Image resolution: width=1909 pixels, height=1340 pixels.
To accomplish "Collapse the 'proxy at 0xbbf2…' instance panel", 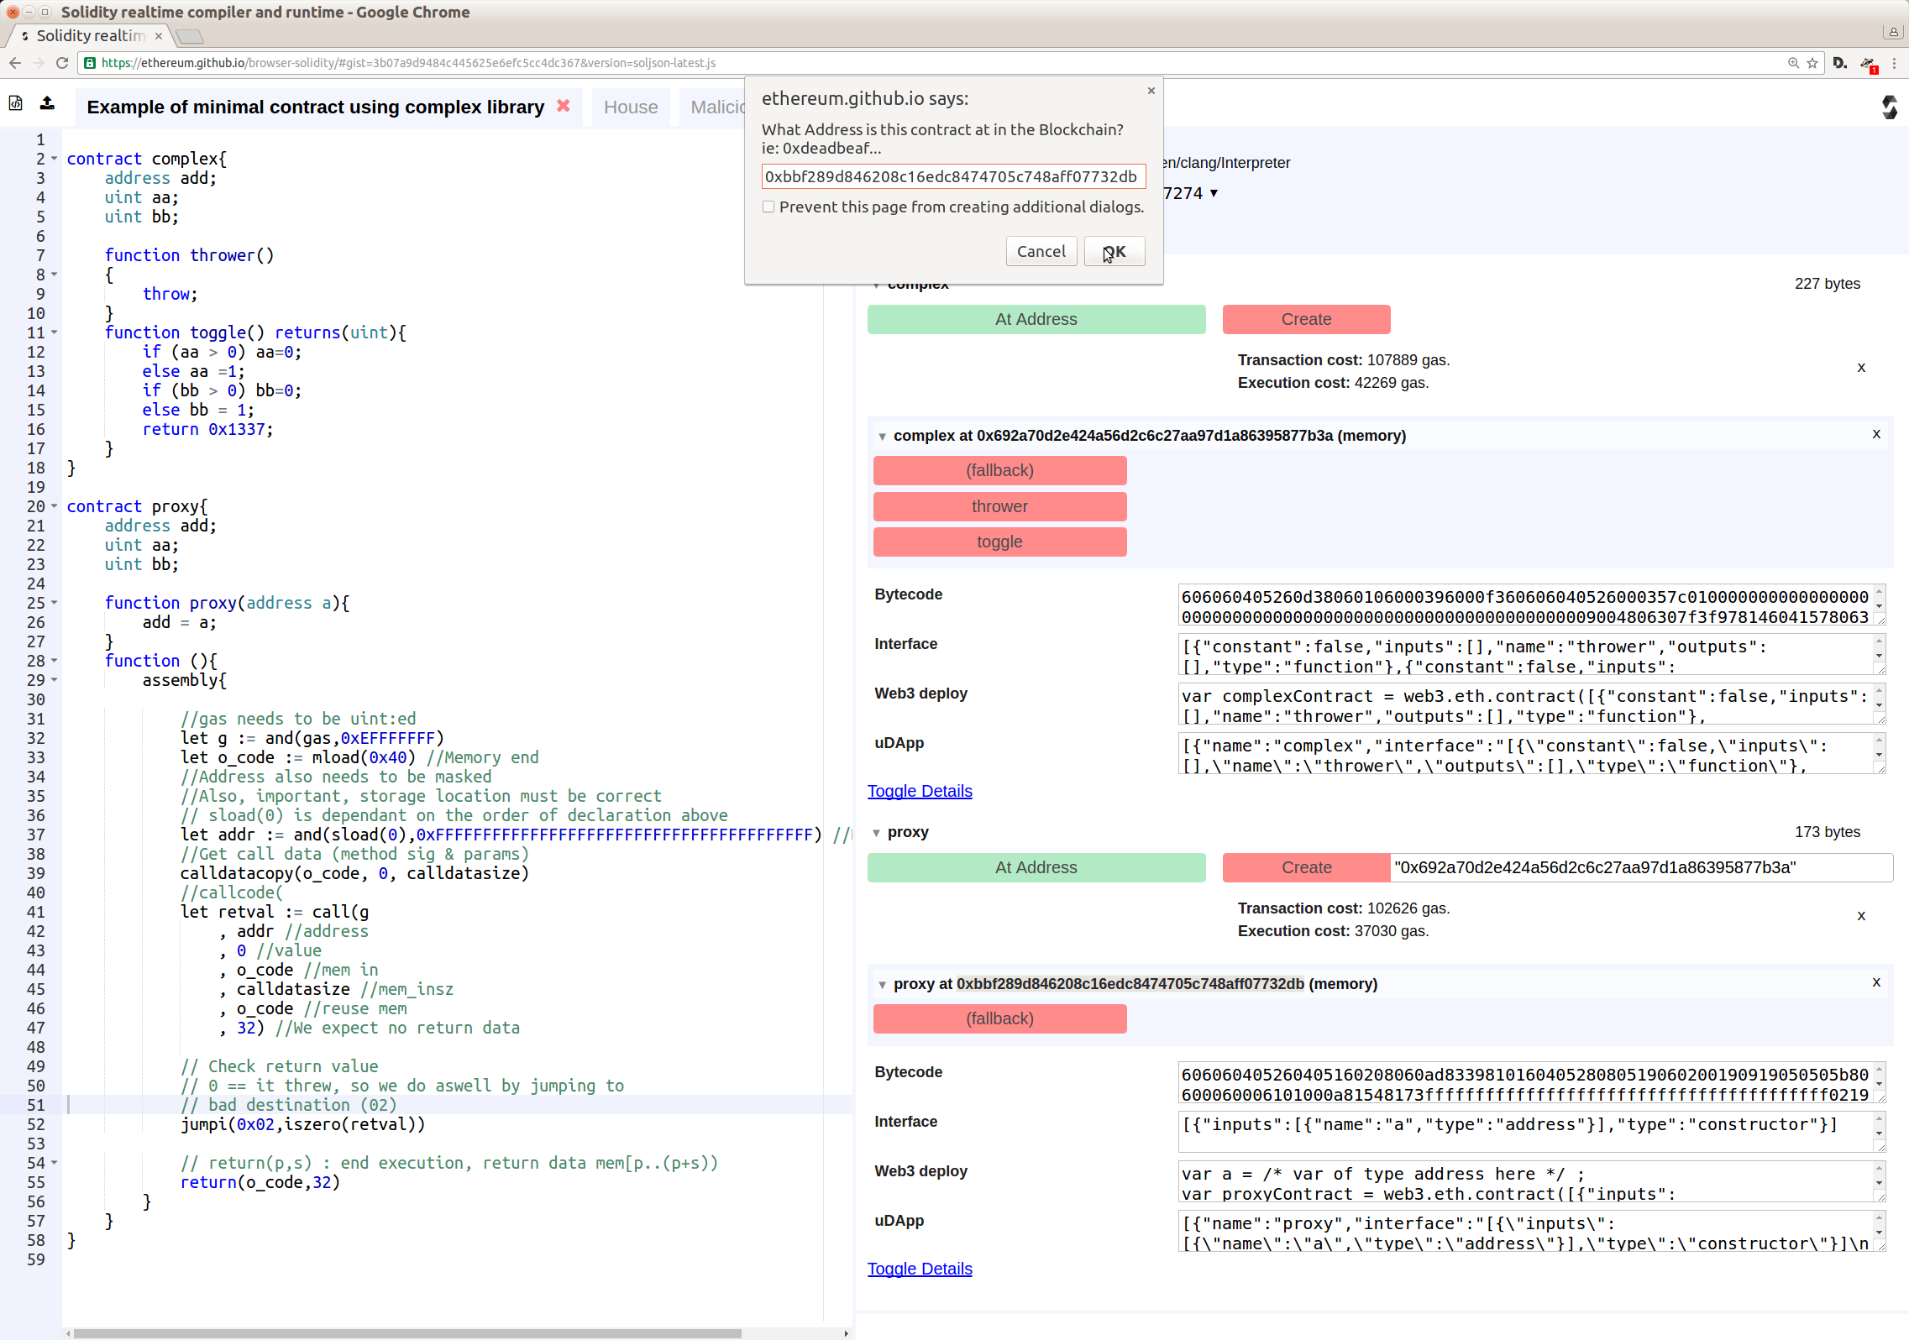I will (882, 985).
